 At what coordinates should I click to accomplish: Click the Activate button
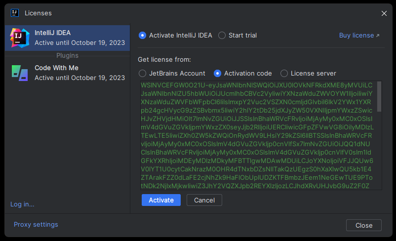161,200
